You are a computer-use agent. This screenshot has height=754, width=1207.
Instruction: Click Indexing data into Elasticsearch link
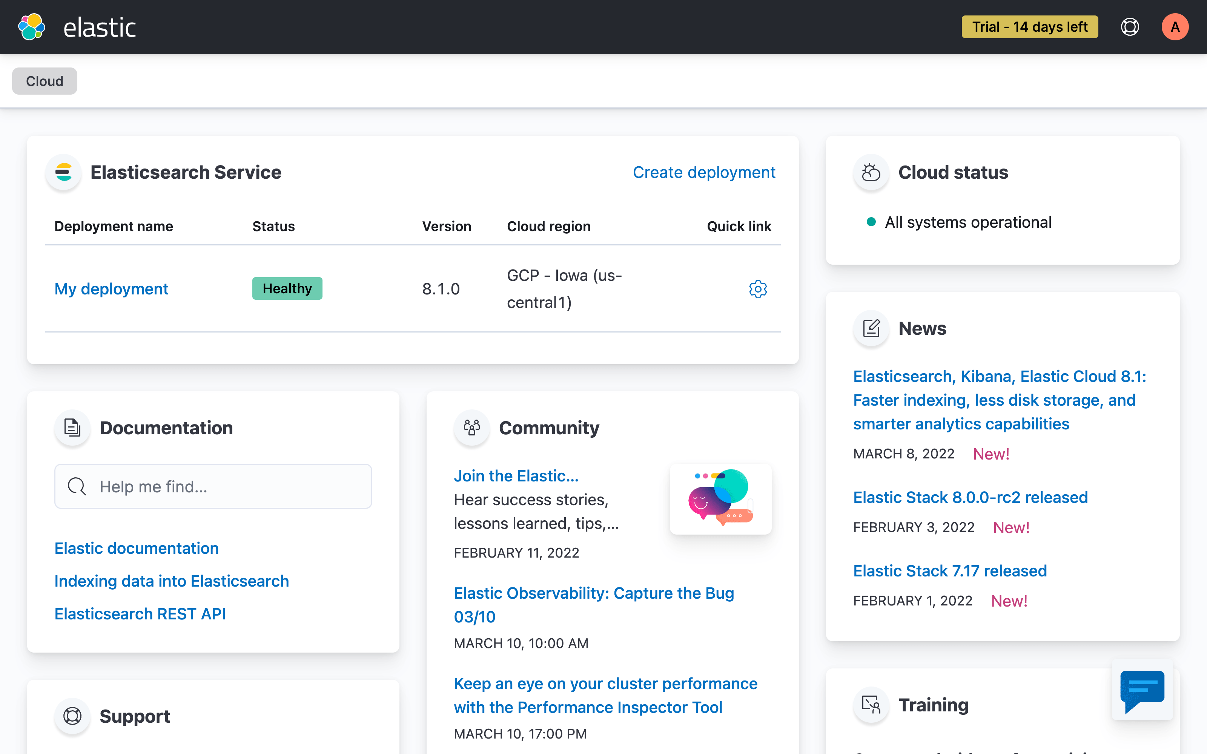[x=172, y=581]
